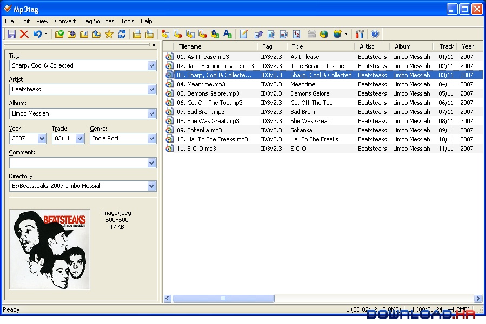This screenshot has width=486, height=324.
Task: Open the Tag Sources toolbar dropdown arrow
Action: coord(346,34)
